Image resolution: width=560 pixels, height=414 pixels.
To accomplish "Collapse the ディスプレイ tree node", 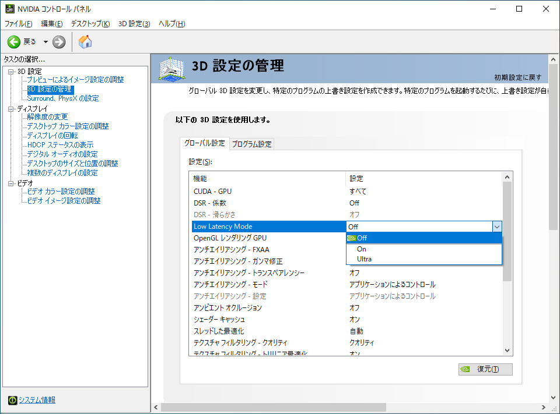I will tap(11, 109).
